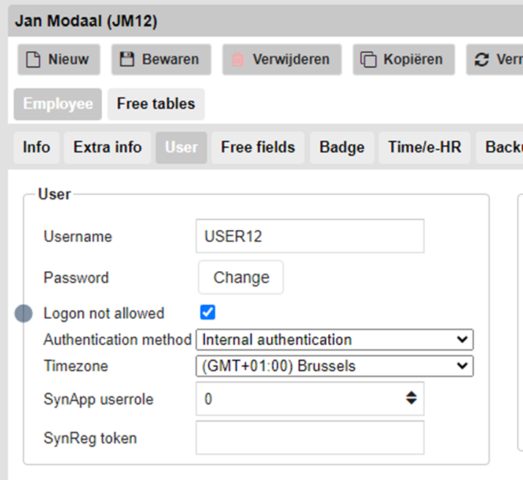Adjust the SynApp userrole stepper arrows
This screenshot has width=523, height=480.
pos(412,399)
